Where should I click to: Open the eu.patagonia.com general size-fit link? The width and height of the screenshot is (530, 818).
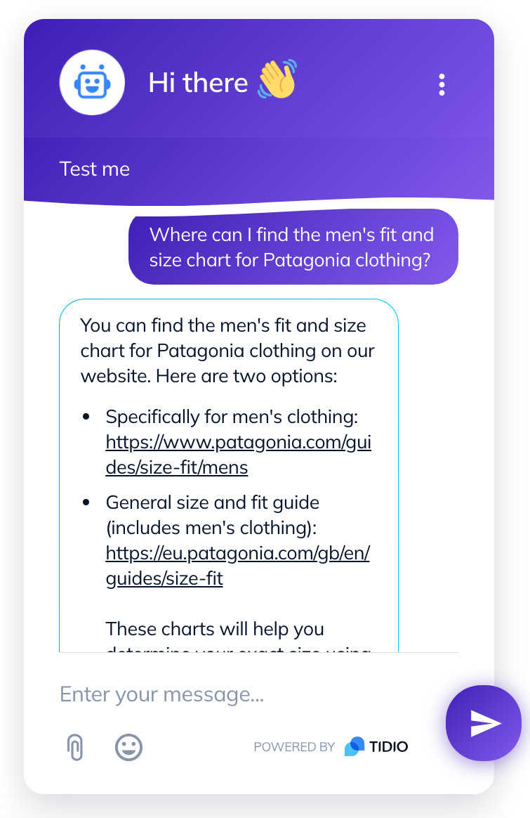238,566
